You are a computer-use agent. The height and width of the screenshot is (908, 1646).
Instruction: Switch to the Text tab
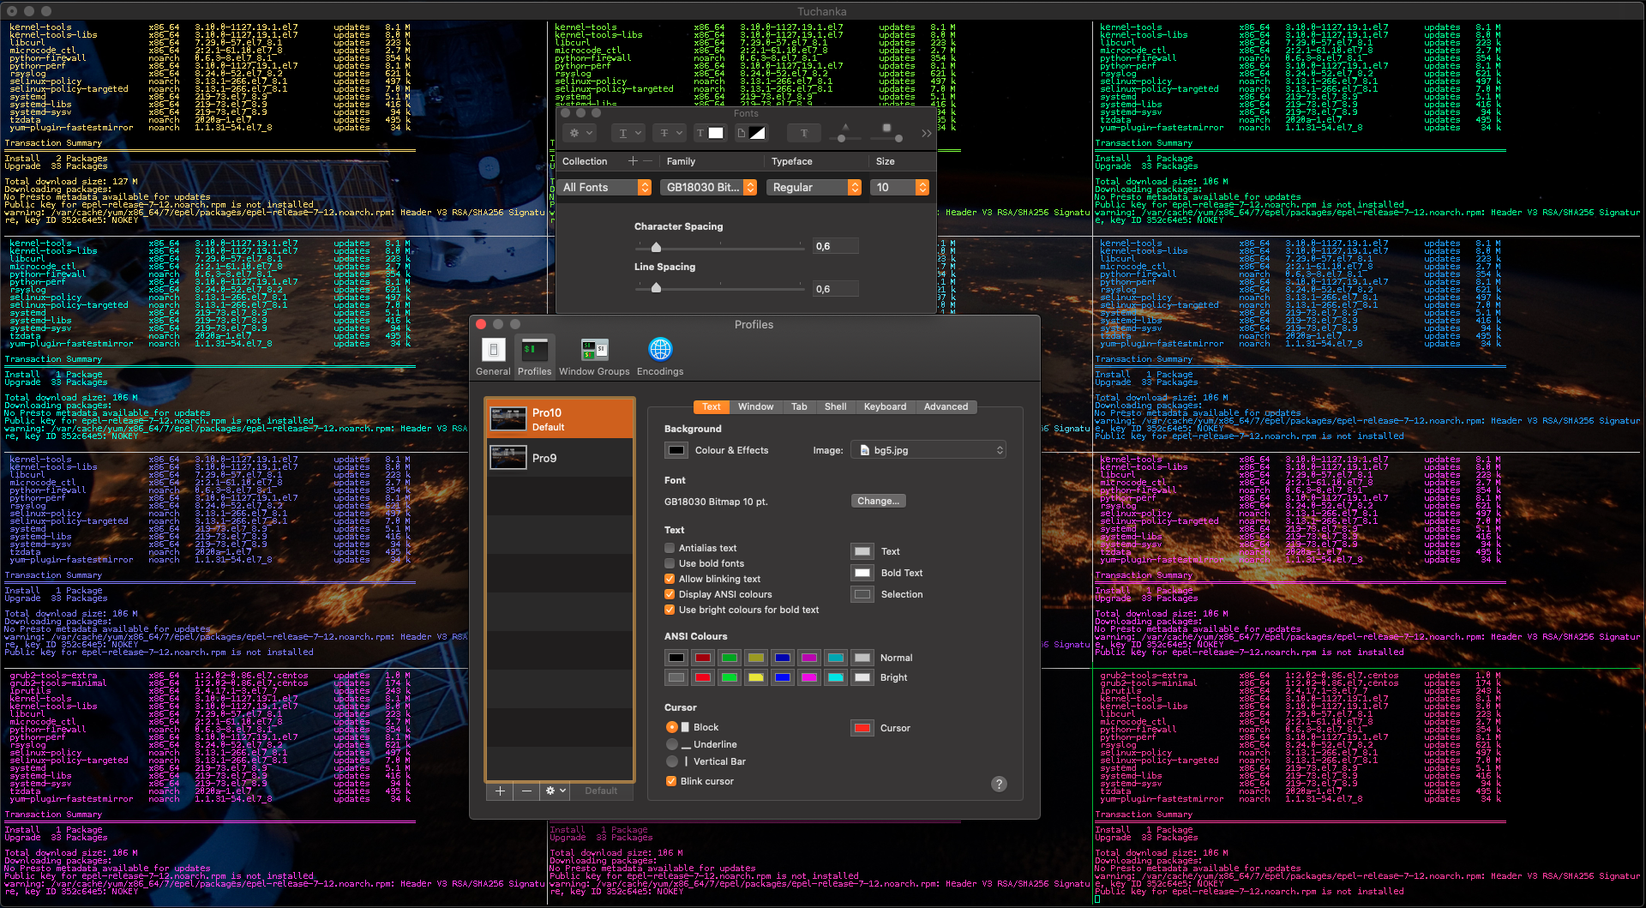click(x=712, y=406)
